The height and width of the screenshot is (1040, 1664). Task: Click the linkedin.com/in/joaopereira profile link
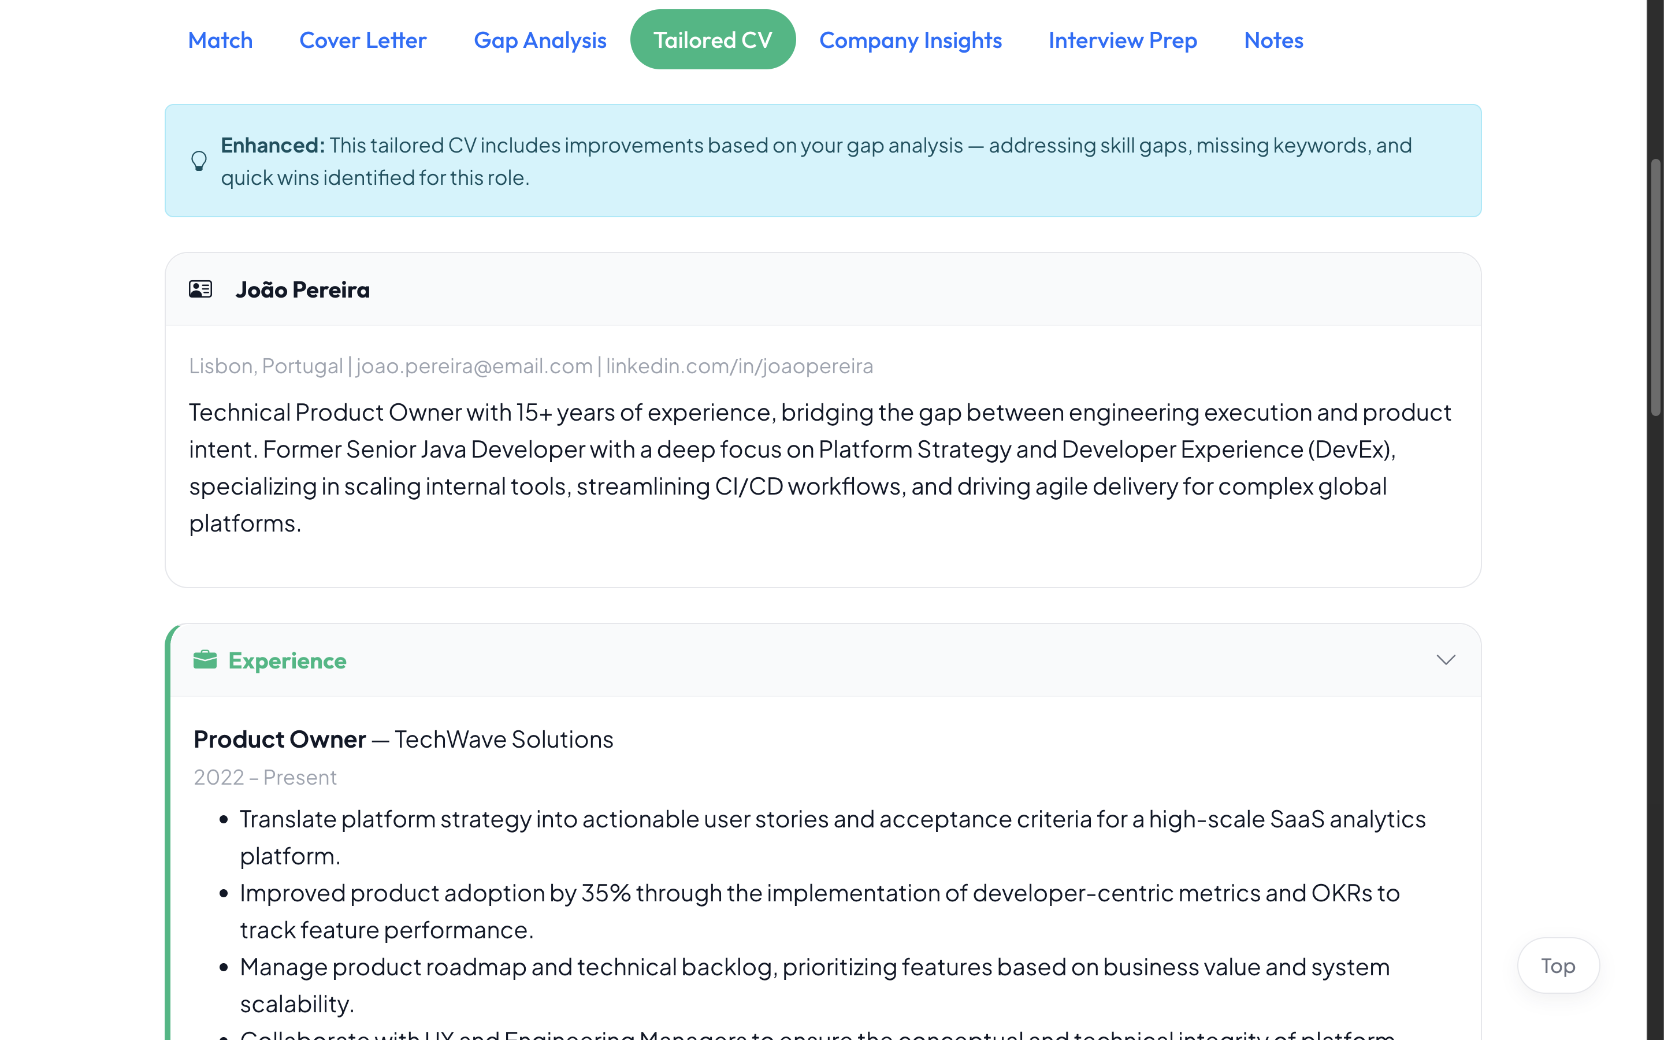(739, 366)
